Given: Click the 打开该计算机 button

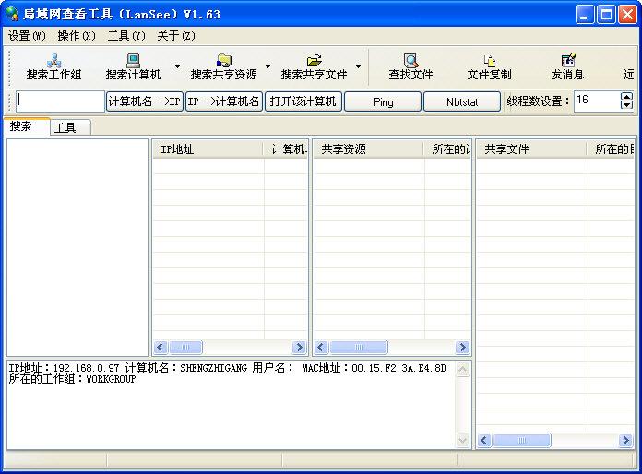Looking at the screenshot, I should coord(303,101).
